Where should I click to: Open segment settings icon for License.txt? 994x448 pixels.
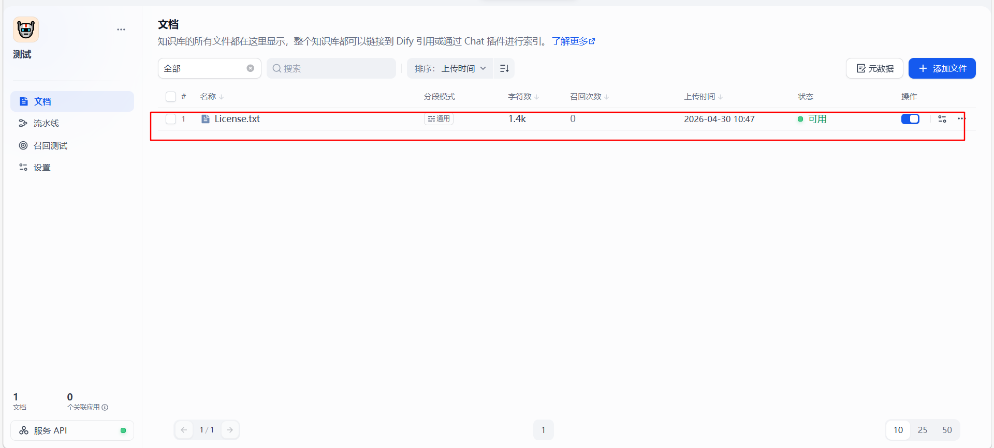pos(942,119)
